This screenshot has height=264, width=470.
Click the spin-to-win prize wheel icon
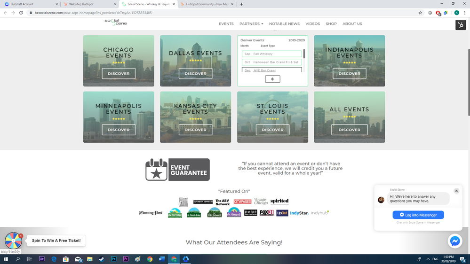point(13,241)
